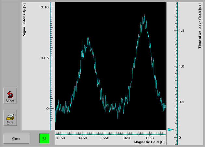Screen dimensions: 205x147
Task: Click the 0.10 signal intensity label
Action: coord(45,7)
